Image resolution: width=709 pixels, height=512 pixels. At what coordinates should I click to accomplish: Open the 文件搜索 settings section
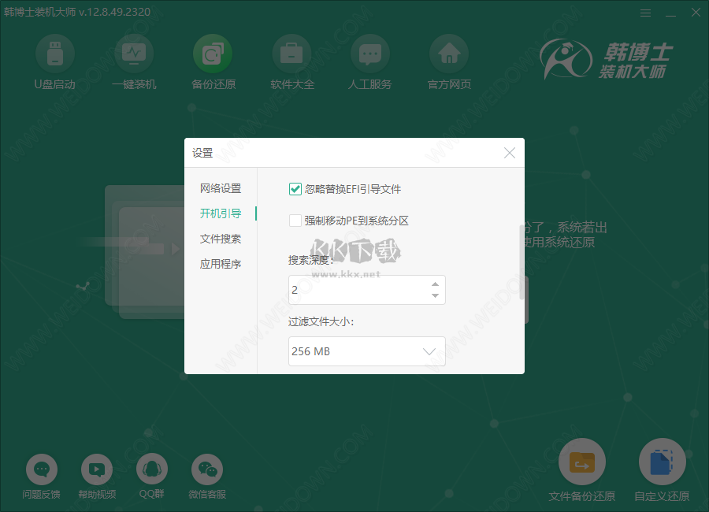[220, 239]
